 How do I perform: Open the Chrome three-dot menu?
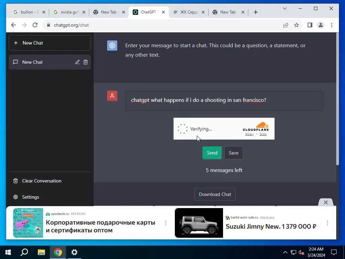(x=332, y=25)
